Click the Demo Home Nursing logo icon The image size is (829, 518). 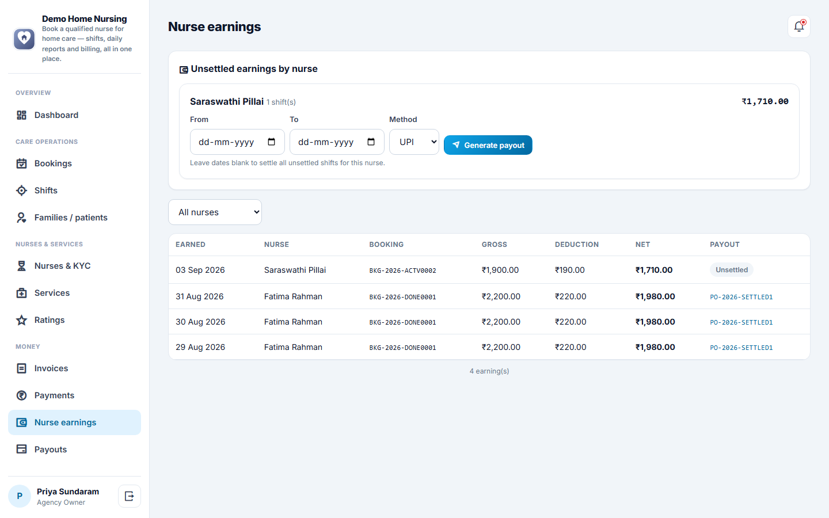click(x=24, y=39)
